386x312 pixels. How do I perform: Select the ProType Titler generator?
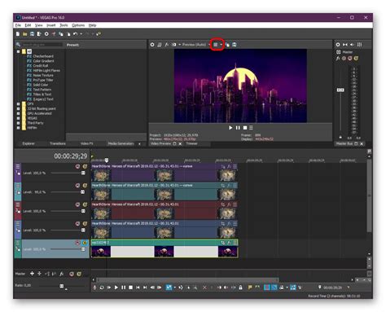(43, 80)
